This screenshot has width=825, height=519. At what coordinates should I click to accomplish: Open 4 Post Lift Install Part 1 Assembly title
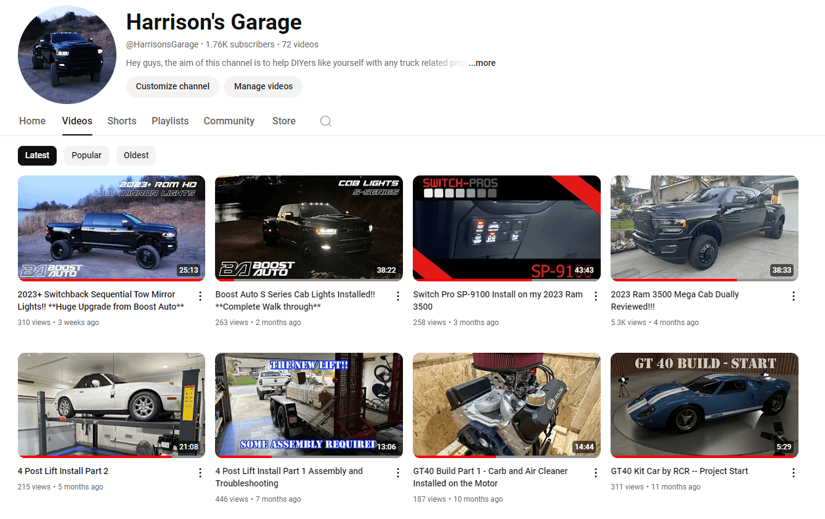tap(289, 477)
